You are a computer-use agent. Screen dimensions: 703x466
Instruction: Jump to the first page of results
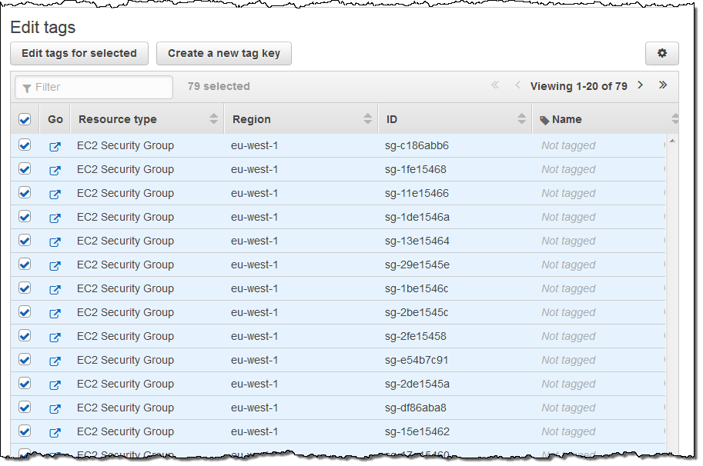coord(495,85)
